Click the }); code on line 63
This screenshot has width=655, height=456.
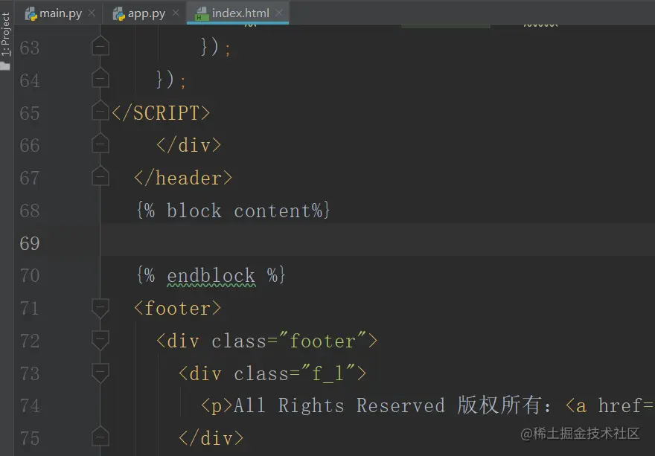(x=216, y=47)
